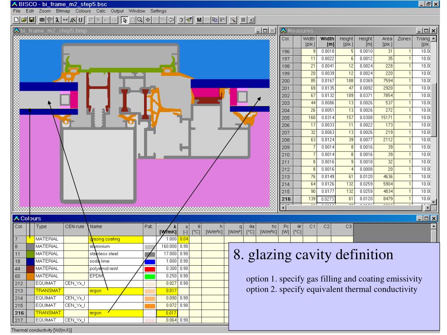Click the triangulation icon before the U icon

73,20
